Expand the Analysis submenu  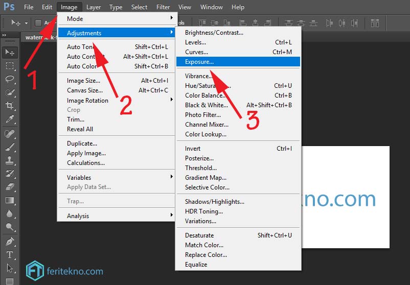(x=116, y=216)
